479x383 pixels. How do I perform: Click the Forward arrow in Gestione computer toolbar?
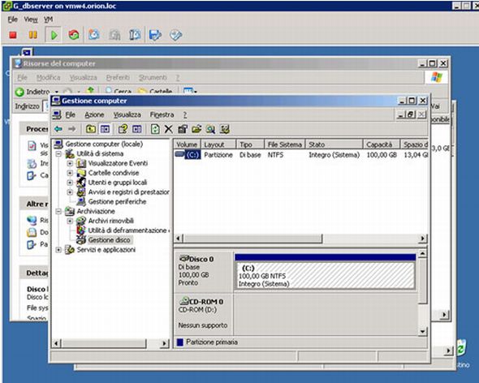(71, 129)
